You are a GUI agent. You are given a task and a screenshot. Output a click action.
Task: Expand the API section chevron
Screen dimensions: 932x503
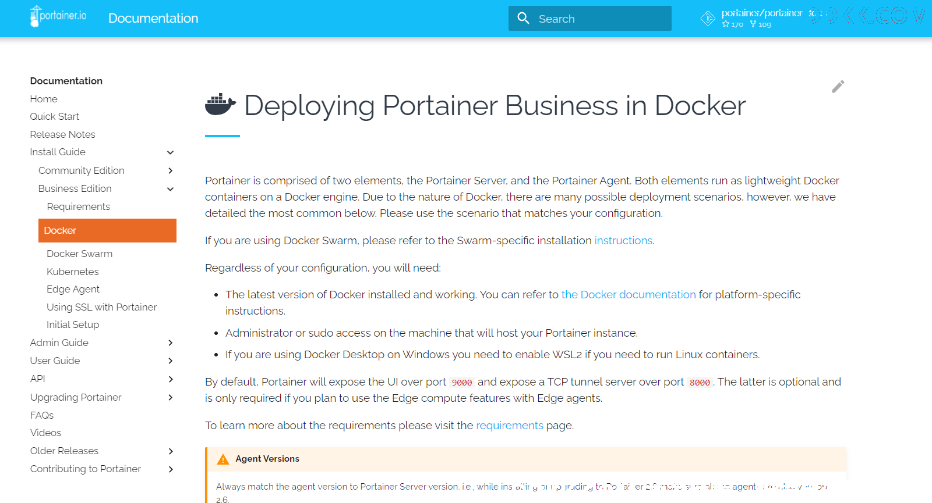[170, 379]
